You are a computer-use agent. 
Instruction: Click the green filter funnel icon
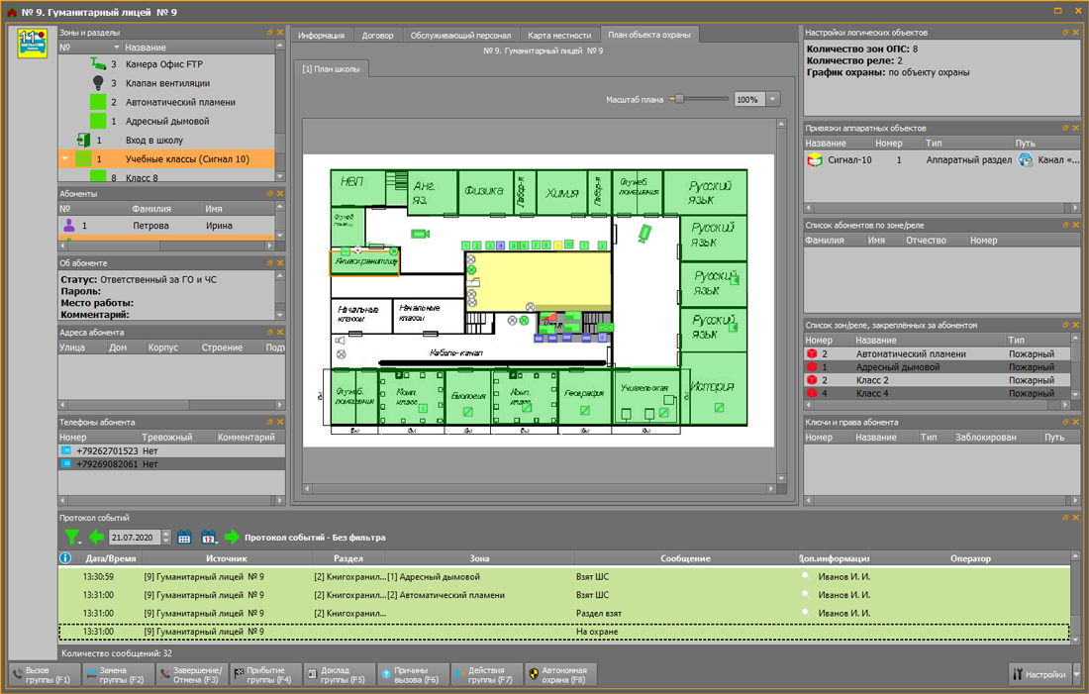(72, 537)
